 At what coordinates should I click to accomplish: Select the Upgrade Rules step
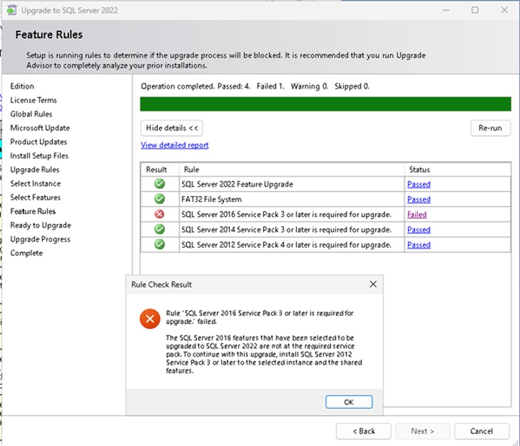[34, 170]
